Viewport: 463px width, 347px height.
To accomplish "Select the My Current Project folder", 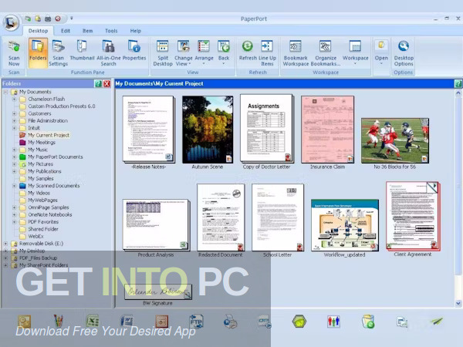I will pyautogui.click(x=45, y=135).
